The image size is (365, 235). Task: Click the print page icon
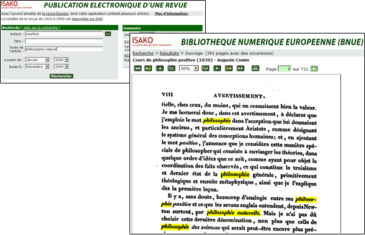pos(255,68)
